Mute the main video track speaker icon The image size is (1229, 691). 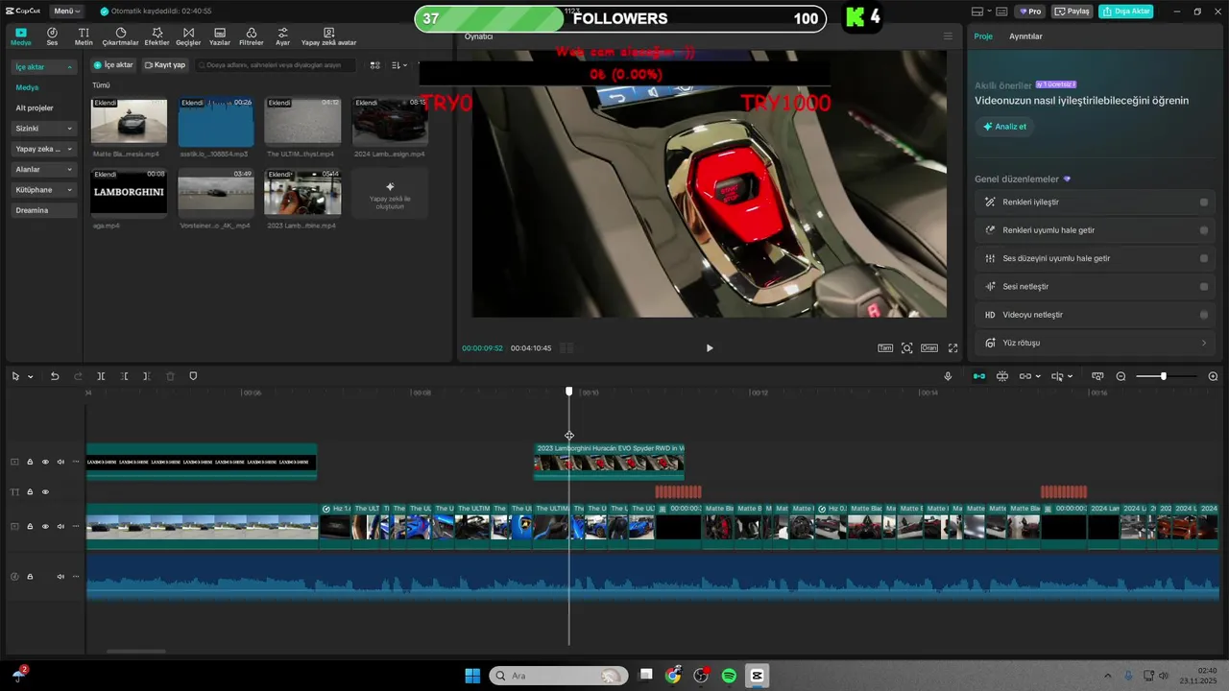[60, 527]
